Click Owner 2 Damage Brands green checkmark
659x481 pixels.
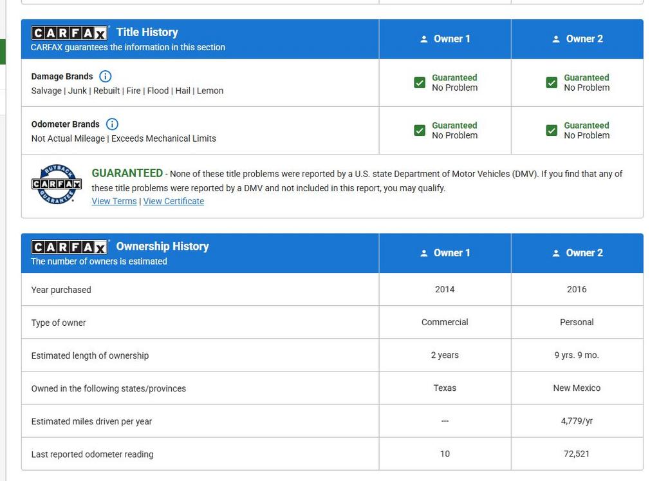point(552,82)
